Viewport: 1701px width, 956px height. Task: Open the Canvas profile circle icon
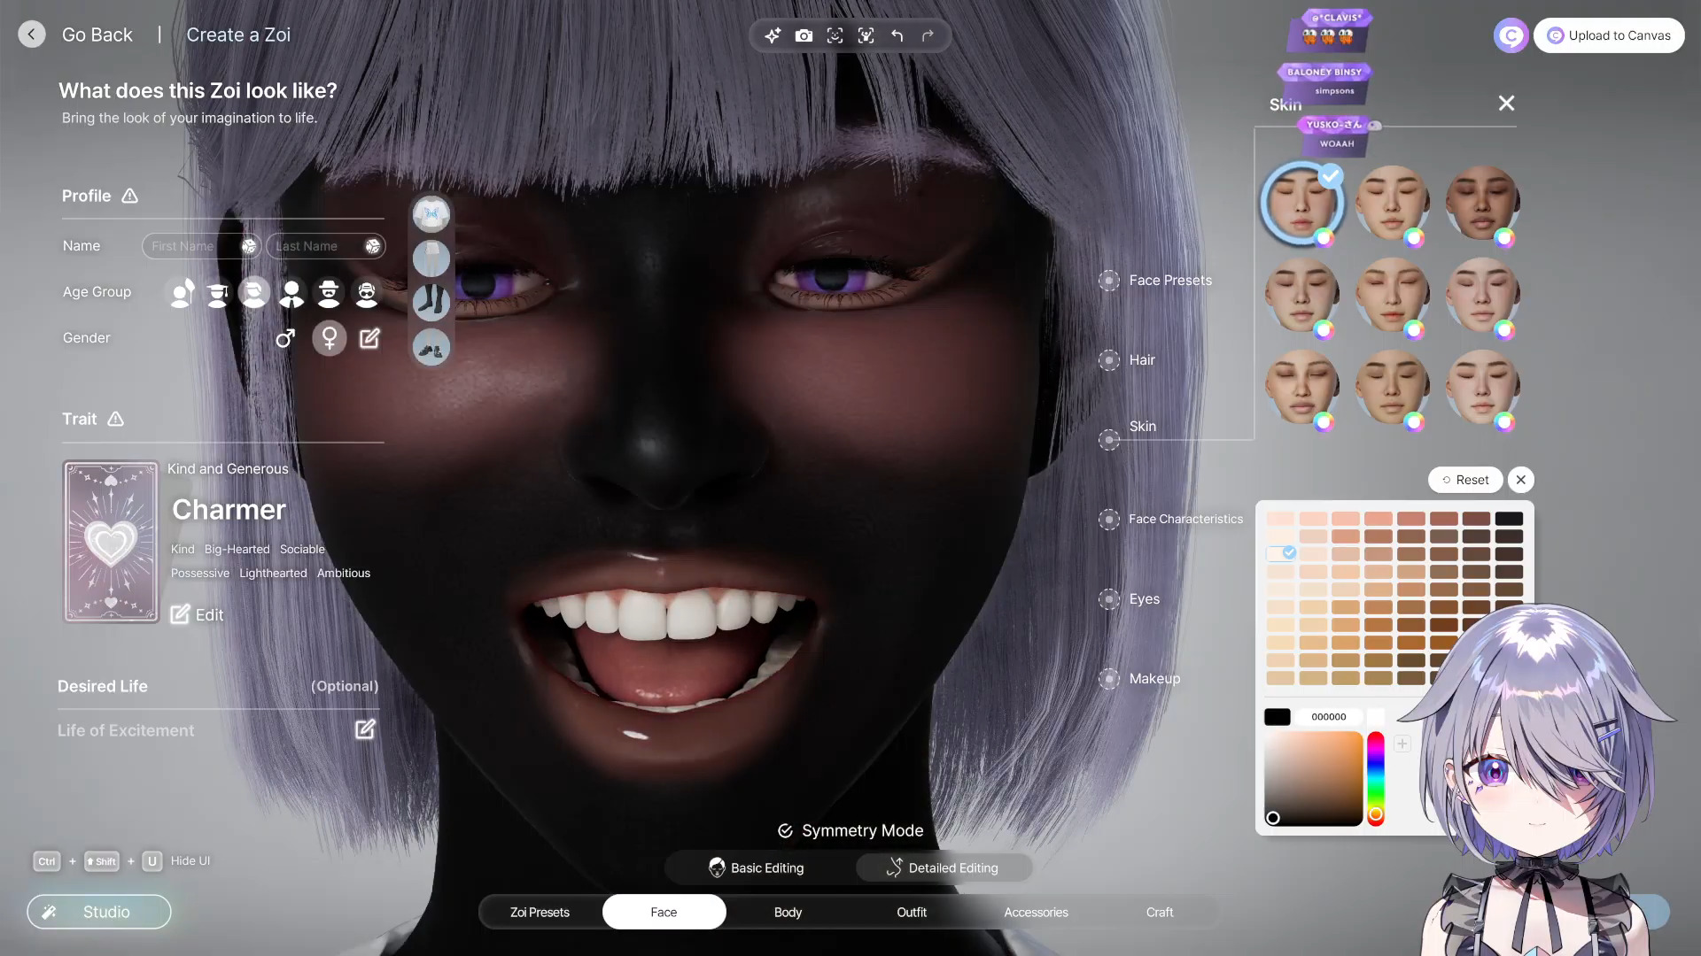pyautogui.click(x=1511, y=35)
